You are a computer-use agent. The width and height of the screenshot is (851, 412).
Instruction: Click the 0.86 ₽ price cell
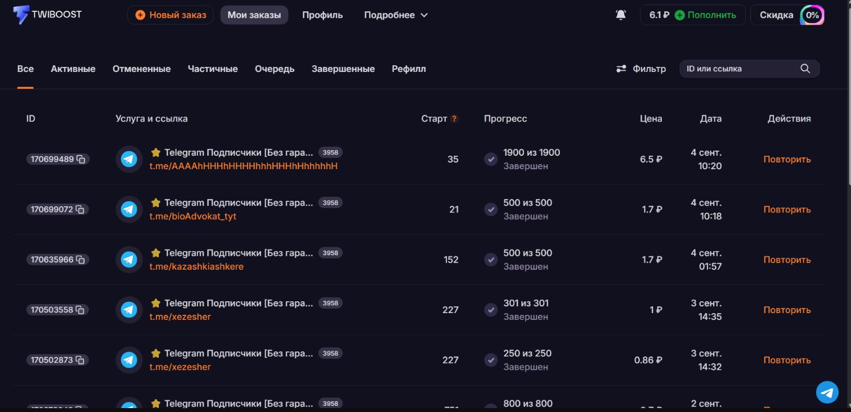pyautogui.click(x=648, y=360)
